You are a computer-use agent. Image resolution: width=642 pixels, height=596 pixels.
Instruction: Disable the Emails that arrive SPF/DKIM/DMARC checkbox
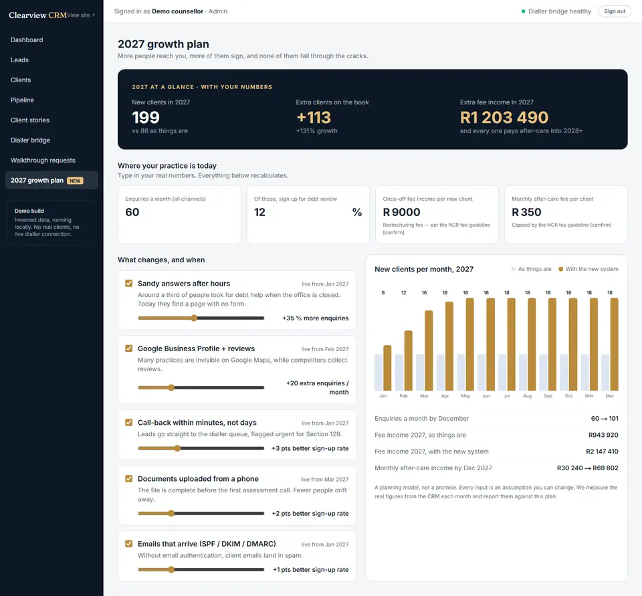128,544
